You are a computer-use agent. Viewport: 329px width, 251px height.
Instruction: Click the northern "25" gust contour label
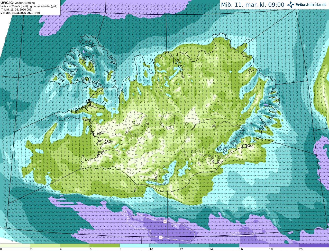(x=165, y=221)
